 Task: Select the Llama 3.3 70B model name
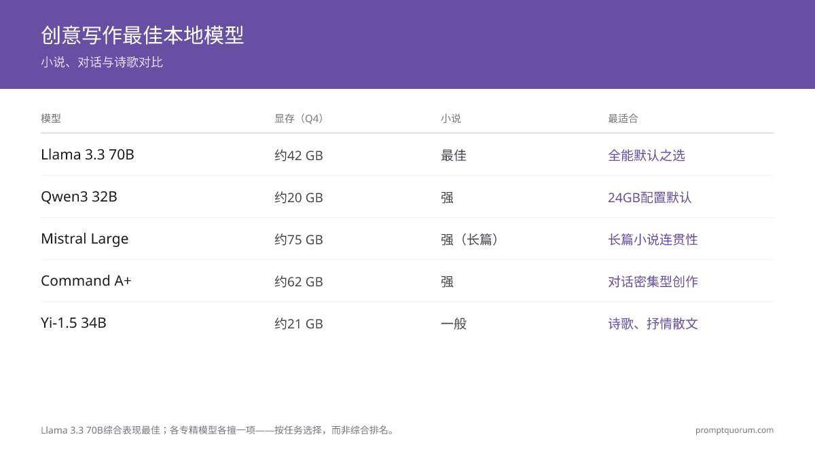point(88,155)
